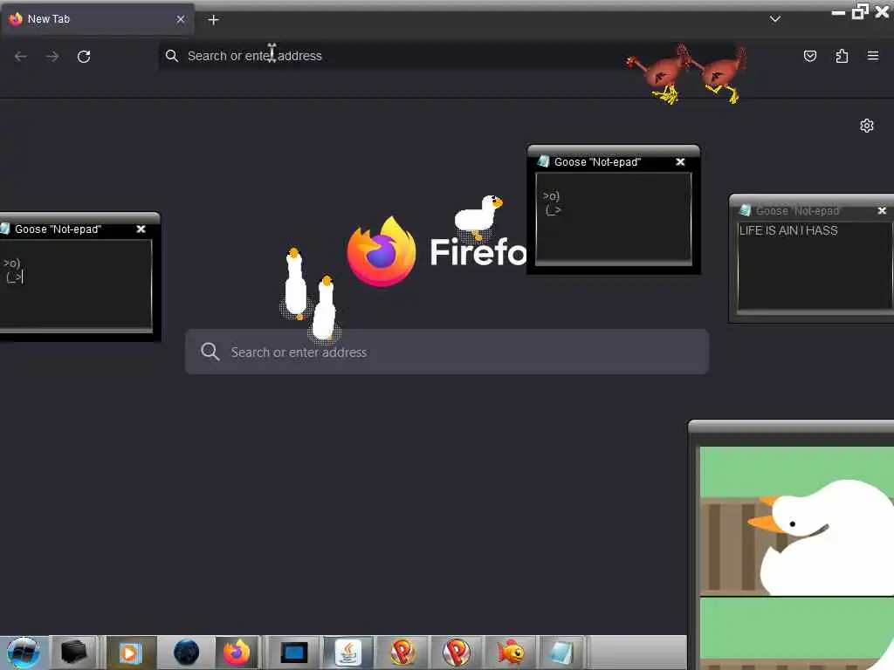The width and height of the screenshot is (894, 670).
Task: Click the right Goose Not-epad title icon
Action: click(745, 210)
